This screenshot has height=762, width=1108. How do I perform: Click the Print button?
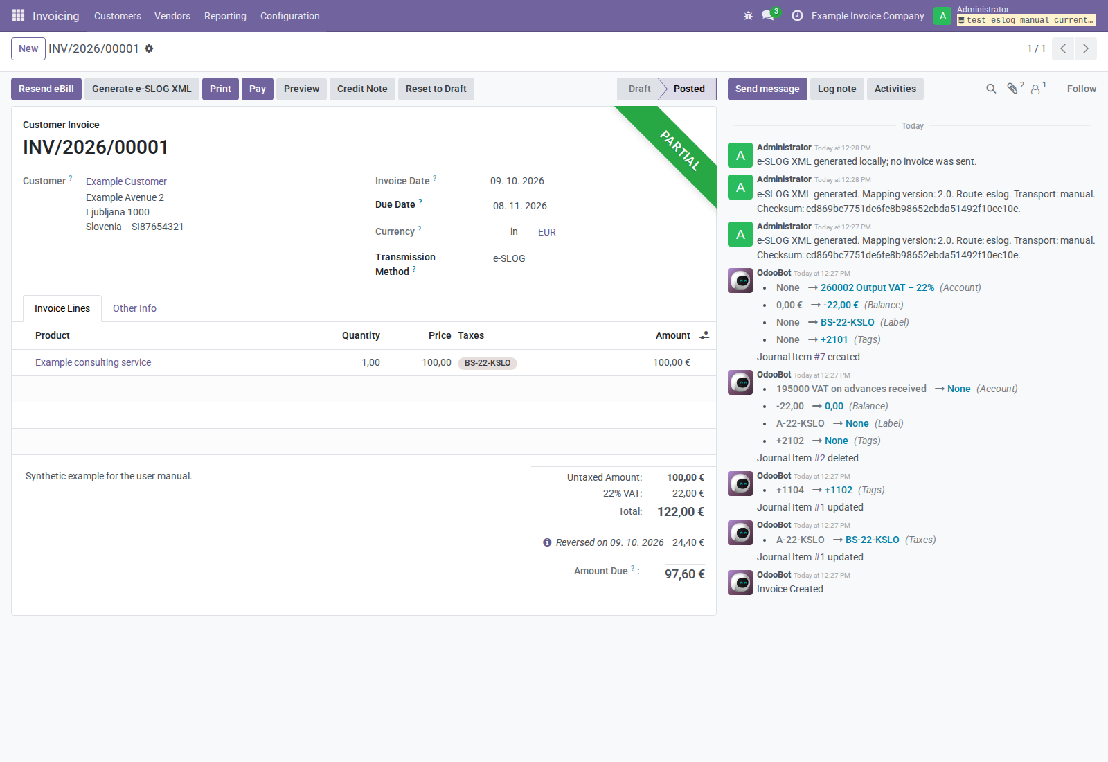pos(220,89)
